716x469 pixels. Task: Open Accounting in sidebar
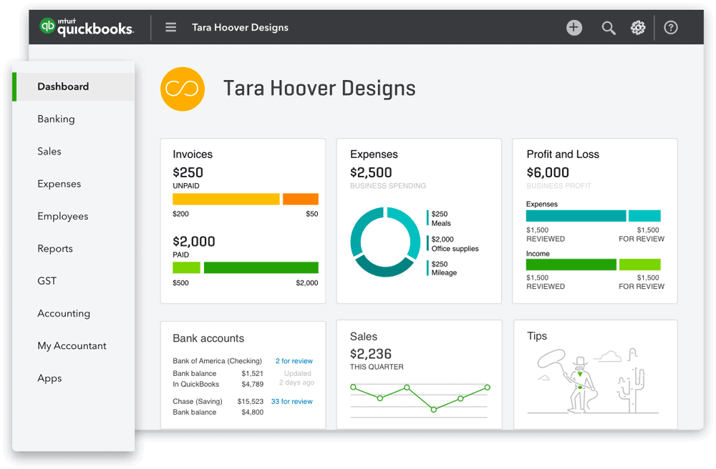(64, 314)
